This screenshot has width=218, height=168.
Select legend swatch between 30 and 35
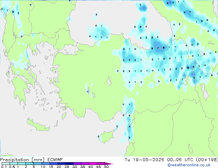[77, 164]
